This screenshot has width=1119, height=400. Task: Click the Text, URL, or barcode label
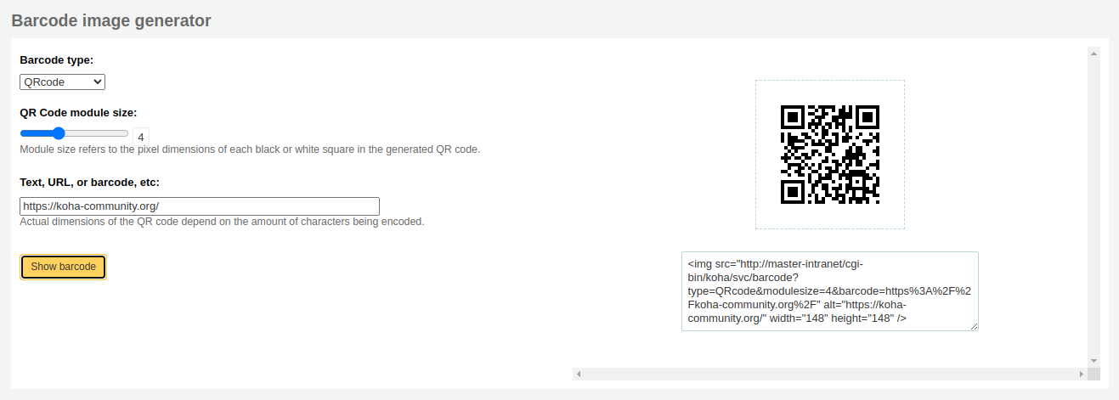click(x=89, y=182)
